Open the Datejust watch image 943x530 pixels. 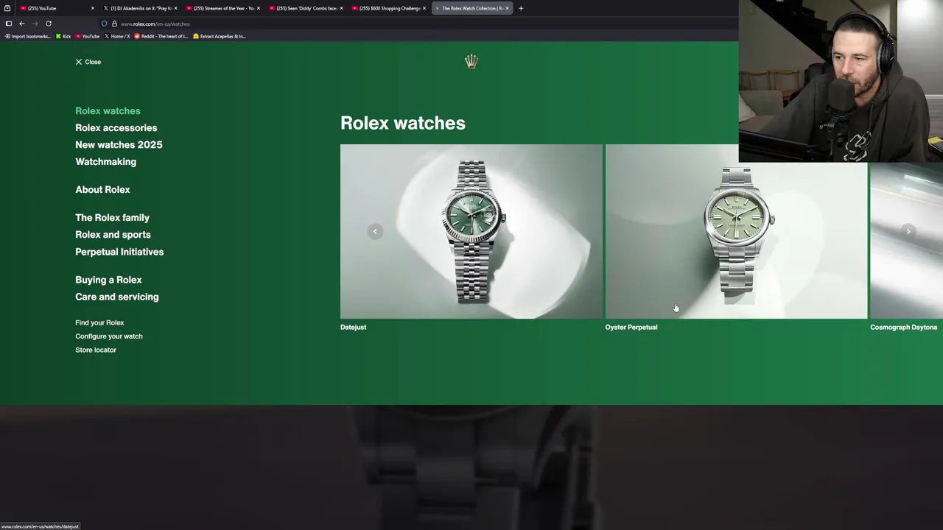pyautogui.click(x=471, y=231)
